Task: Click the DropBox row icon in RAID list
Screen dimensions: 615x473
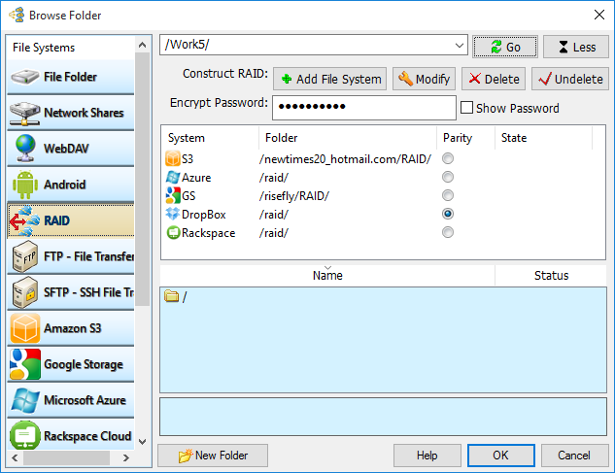Action: point(173,214)
